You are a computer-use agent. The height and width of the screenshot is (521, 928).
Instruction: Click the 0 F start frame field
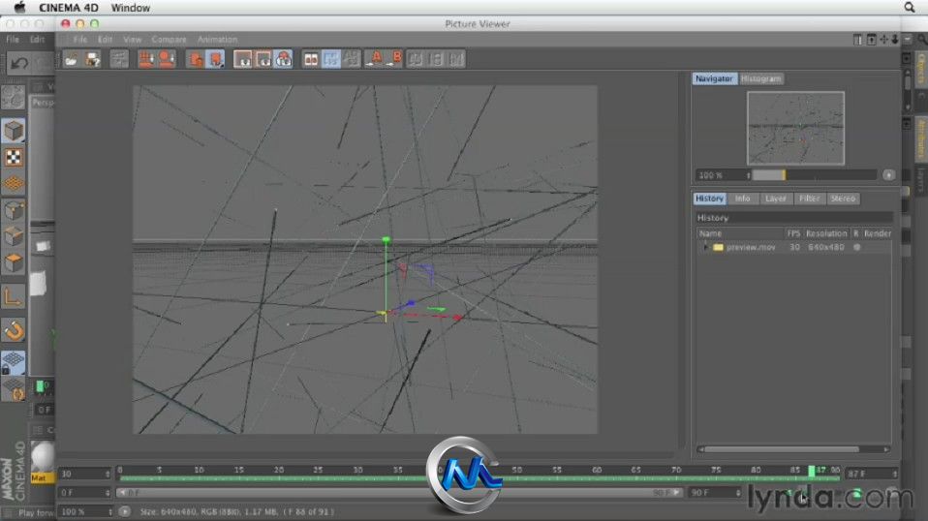(84, 492)
